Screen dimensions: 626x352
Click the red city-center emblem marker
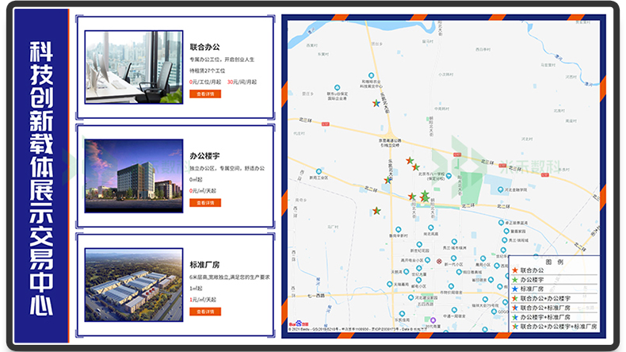tap(439, 262)
